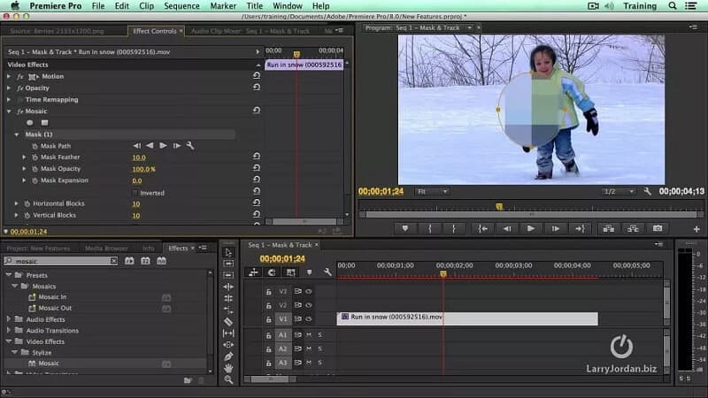Toggle V1 track lock
Screen dimensions: 708x398
coord(268,319)
